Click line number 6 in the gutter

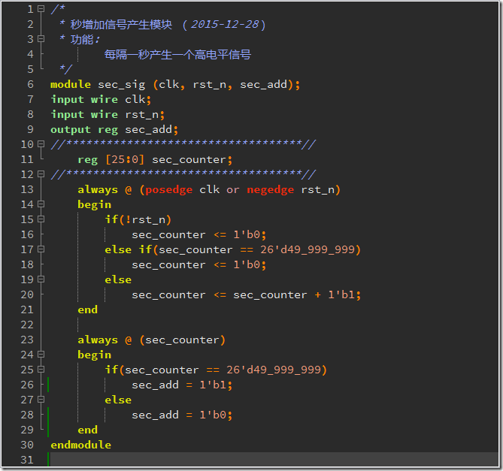coord(30,84)
